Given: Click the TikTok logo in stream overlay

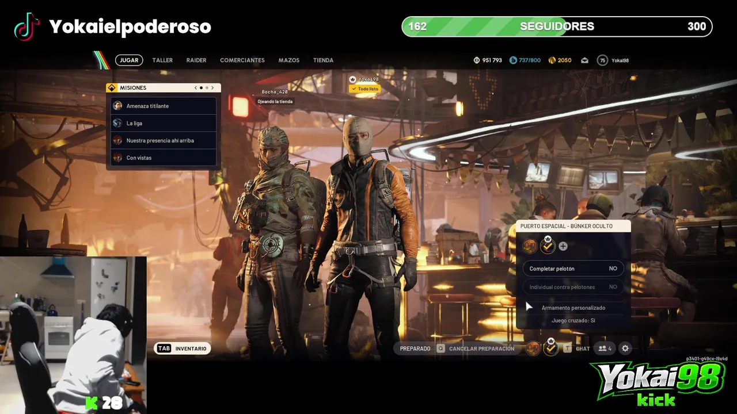Looking at the screenshot, I should coord(26,26).
